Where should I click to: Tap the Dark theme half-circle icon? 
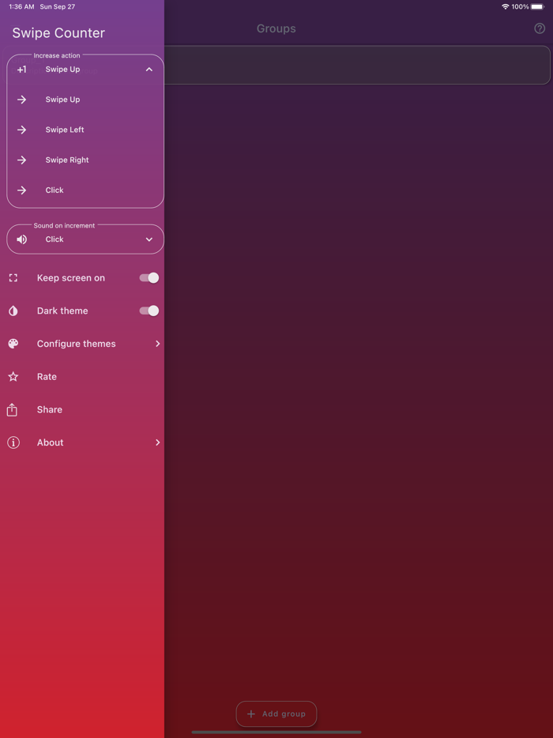[13, 311]
